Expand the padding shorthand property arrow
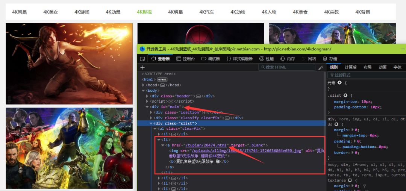 (x=354, y=141)
